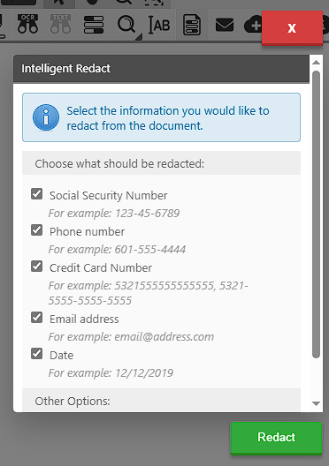Toggle the Phone number checkbox
The width and height of the screenshot is (329, 466).
pos(36,230)
